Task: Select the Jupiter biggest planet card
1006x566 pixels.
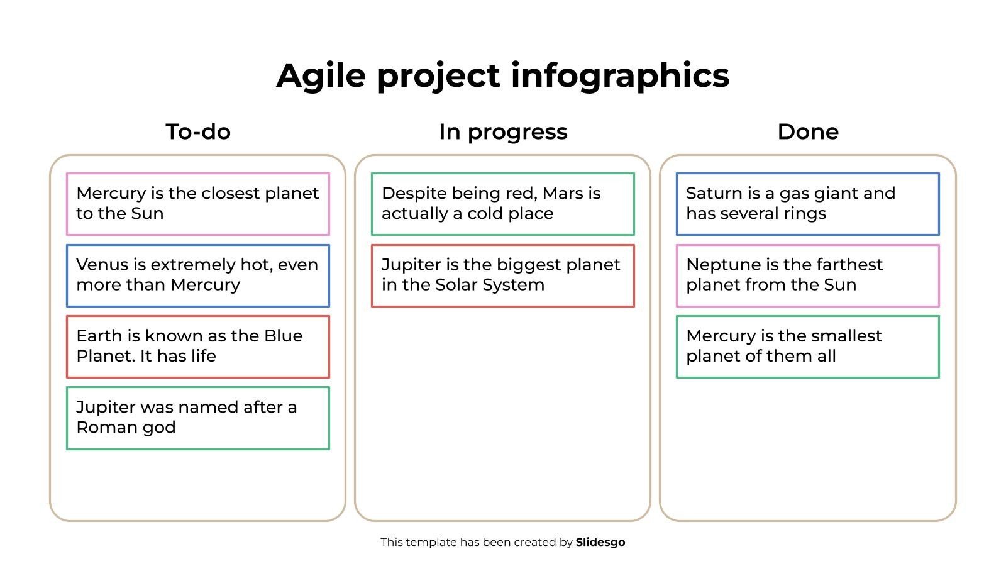Action: (503, 275)
